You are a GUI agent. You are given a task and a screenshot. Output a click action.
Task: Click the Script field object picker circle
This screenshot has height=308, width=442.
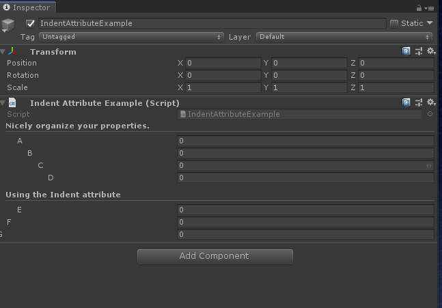click(x=430, y=114)
